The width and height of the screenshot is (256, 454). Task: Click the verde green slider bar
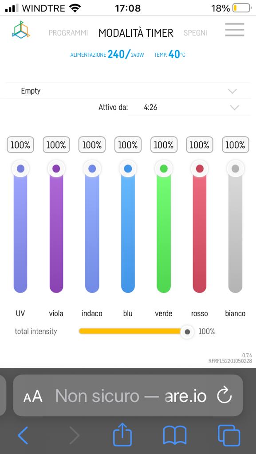[164, 231]
